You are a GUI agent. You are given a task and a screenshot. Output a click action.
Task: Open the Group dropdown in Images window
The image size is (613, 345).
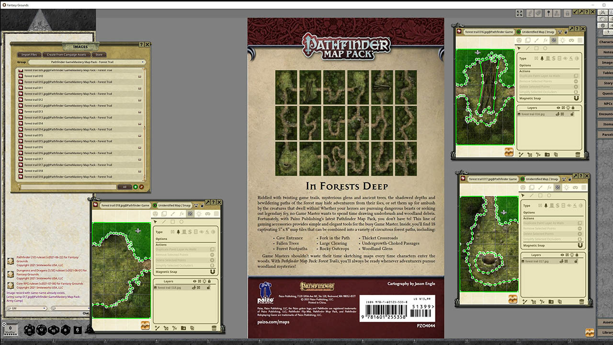point(86,62)
